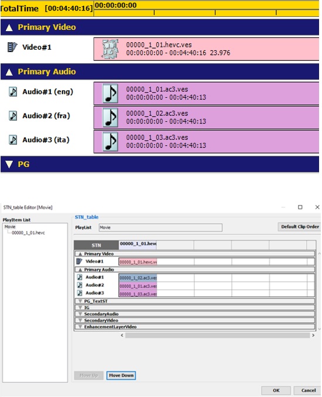The width and height of the screenshot is (322, 397).
Task: Click the Audio#2 (fra) track label
Action: [x=46, y=116]
